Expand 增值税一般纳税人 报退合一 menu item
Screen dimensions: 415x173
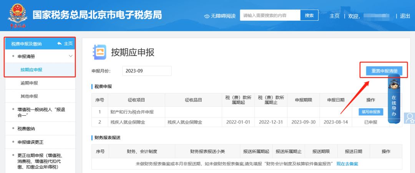[x=41, y=112]
